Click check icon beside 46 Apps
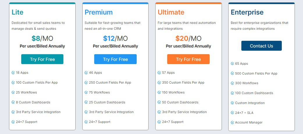 [86, 73]
